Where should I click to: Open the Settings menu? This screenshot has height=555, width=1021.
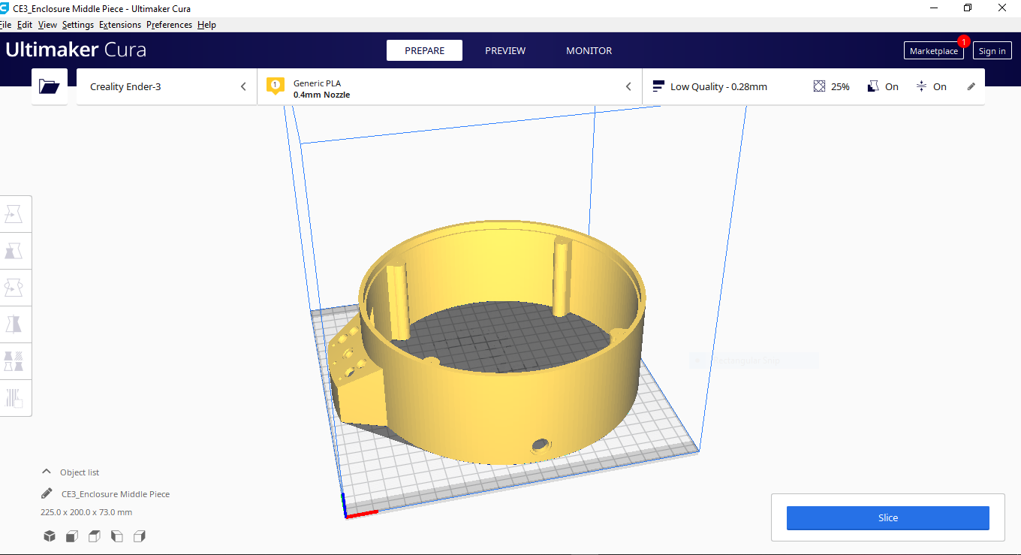[78, 25]
